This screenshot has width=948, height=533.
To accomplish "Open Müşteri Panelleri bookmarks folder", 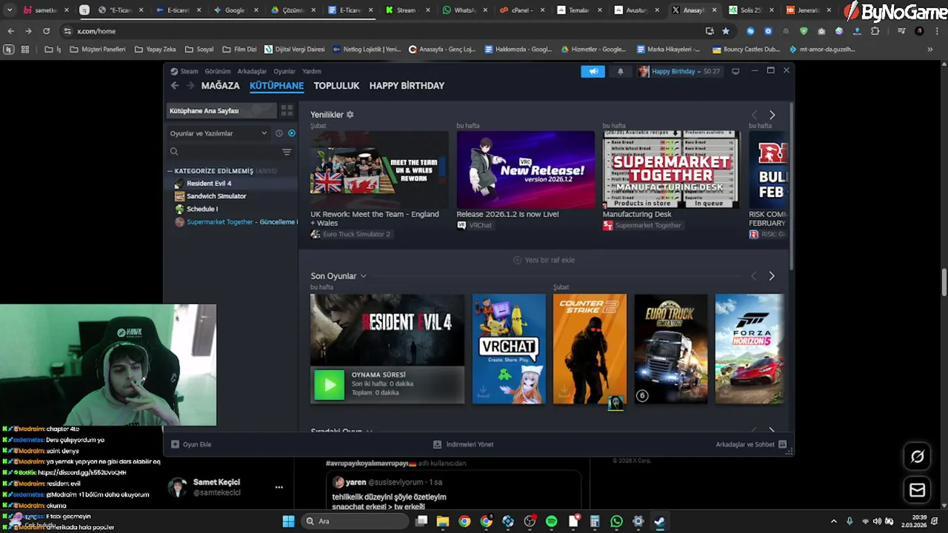I will 97,50.
